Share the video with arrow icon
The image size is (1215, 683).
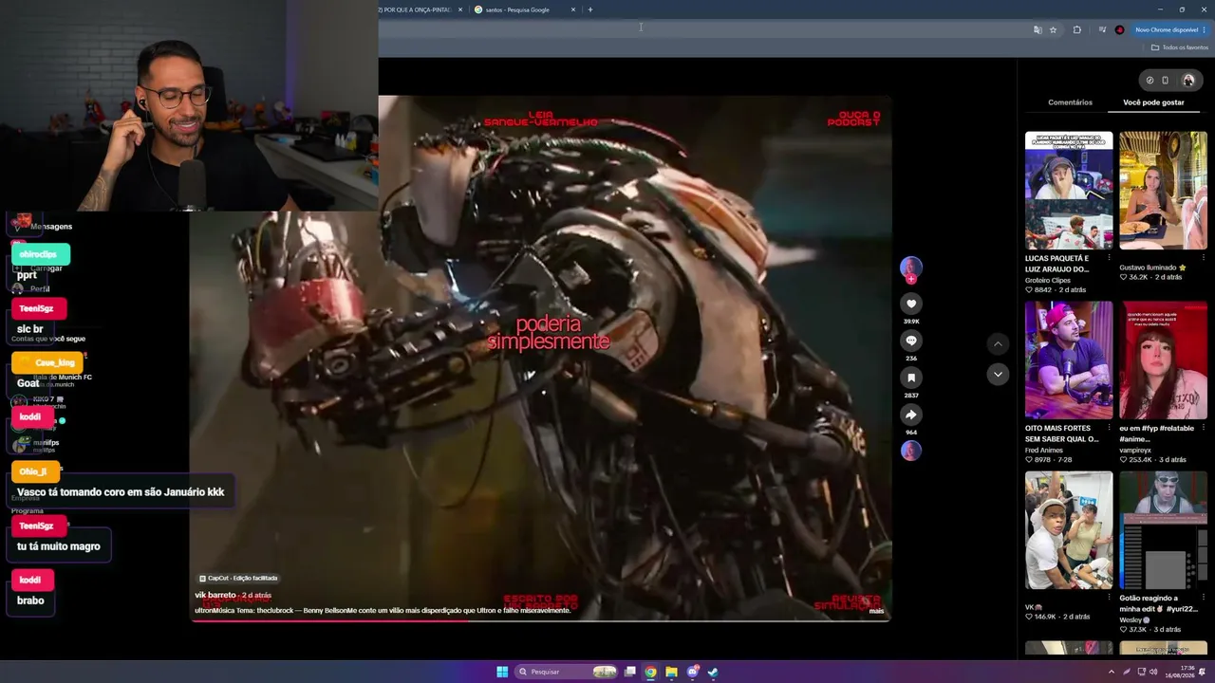coord(911,415)
